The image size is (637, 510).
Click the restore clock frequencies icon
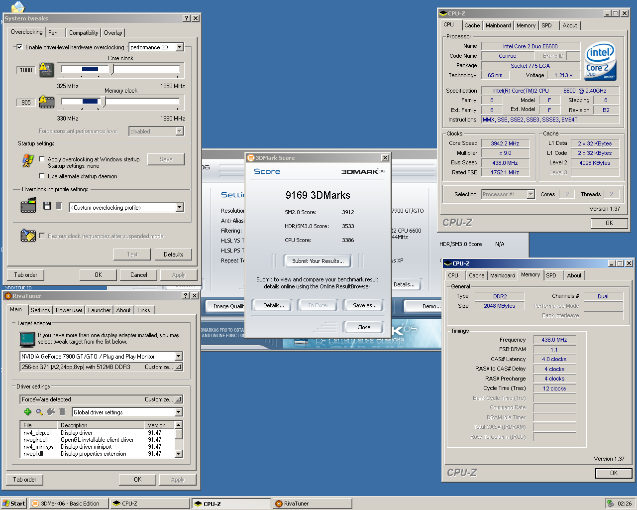coord(28,235)
